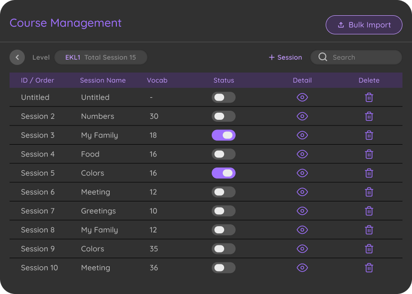View details of the Untitled session
The image size is (412, 294).
point(302,97)
